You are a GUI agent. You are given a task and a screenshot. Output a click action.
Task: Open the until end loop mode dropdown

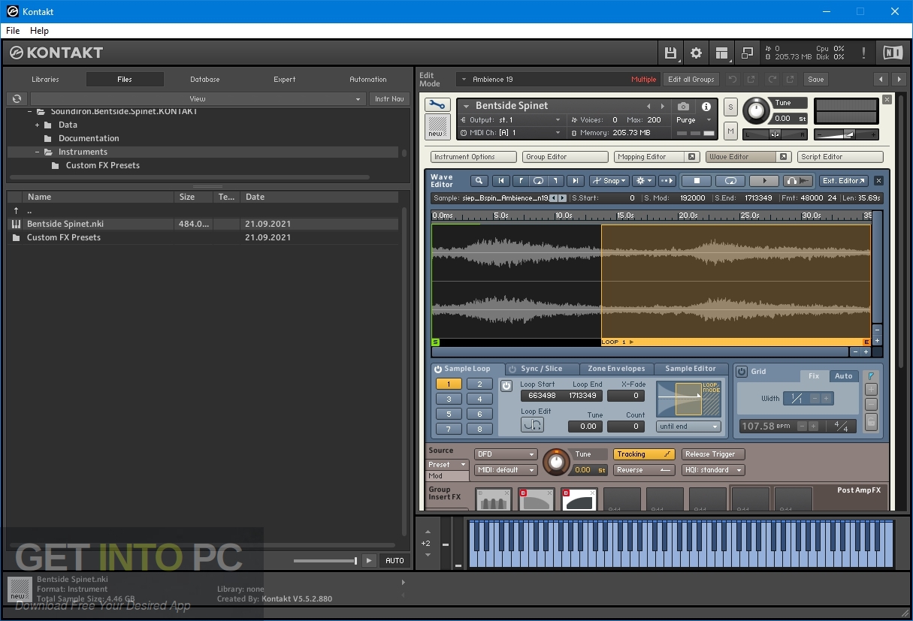coord(688,427)
